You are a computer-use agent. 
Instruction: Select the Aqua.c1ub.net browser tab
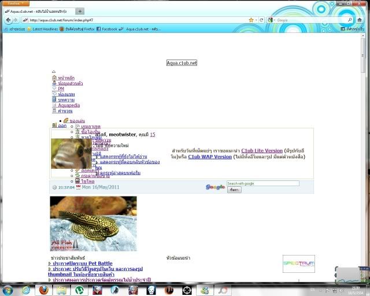pyautogui.click(x=39, y=11)
